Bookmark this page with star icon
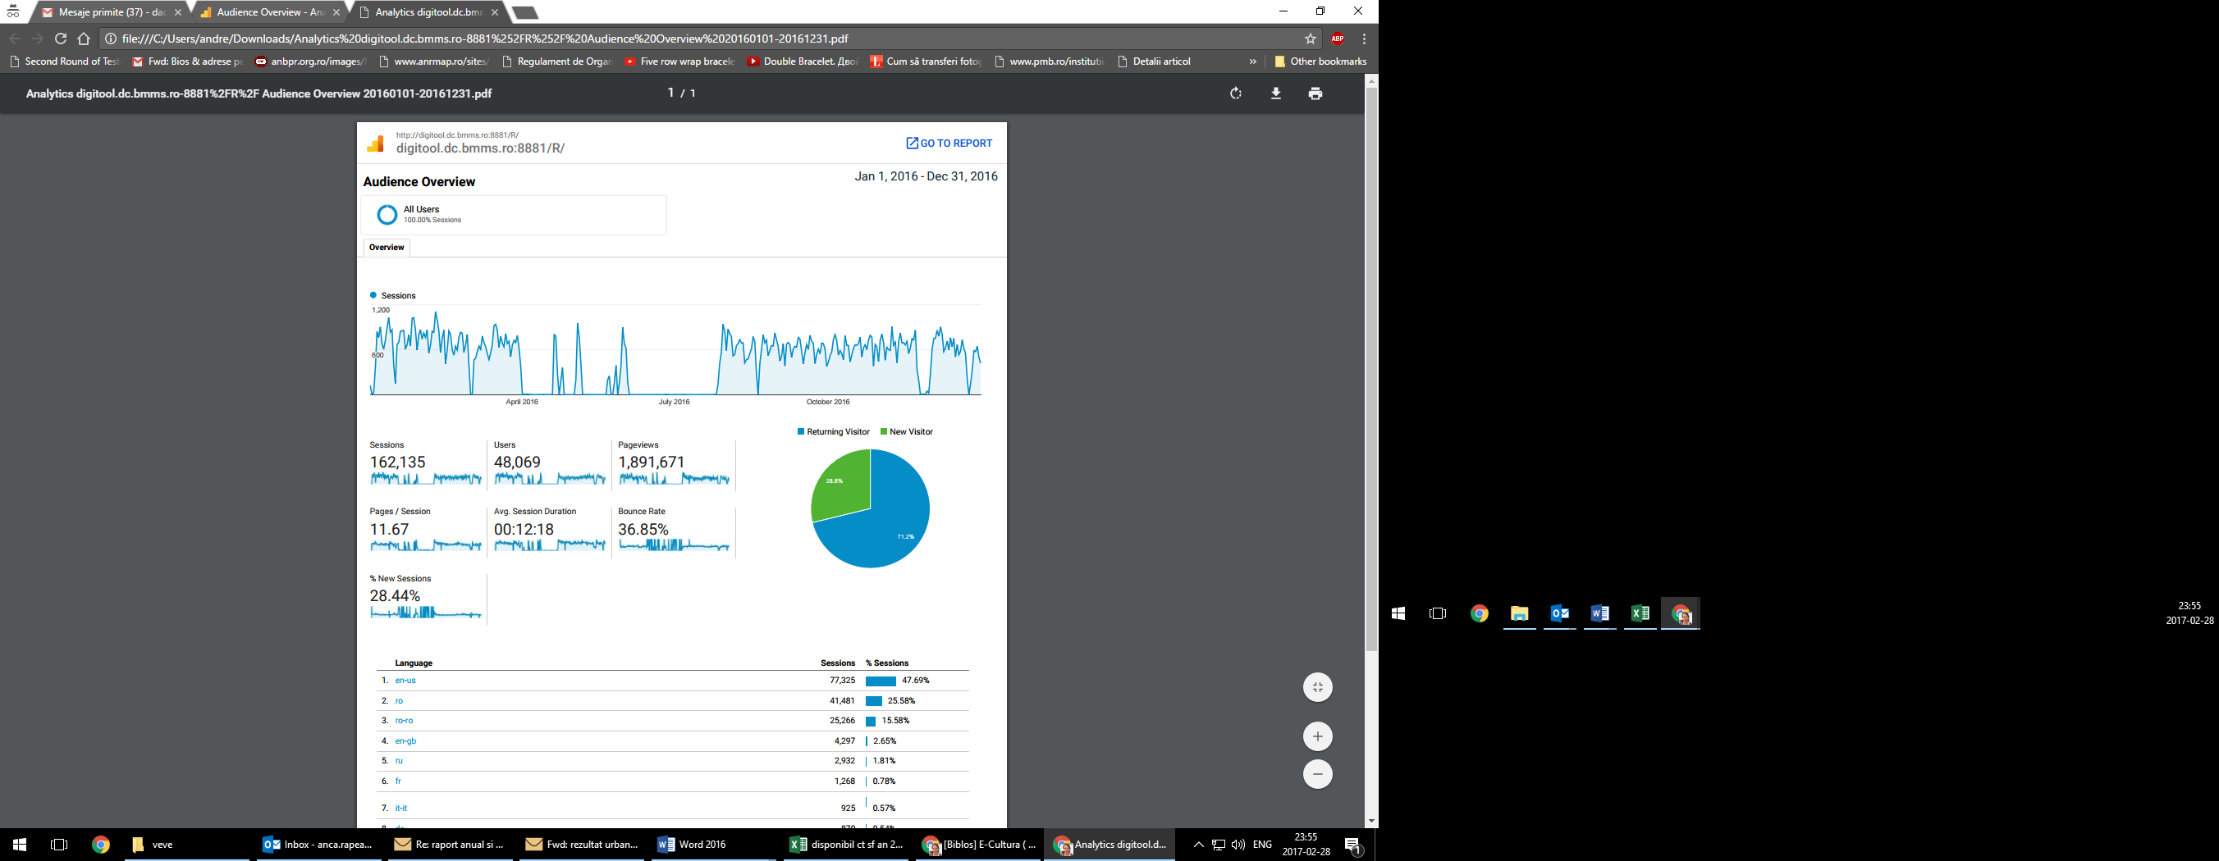Viewport: 2219px width, 861px height. coord(1311,39)
